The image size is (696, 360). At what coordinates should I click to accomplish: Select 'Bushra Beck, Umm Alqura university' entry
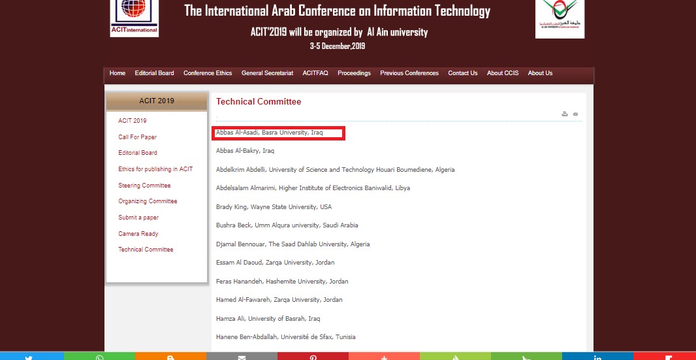click(287, 225)
